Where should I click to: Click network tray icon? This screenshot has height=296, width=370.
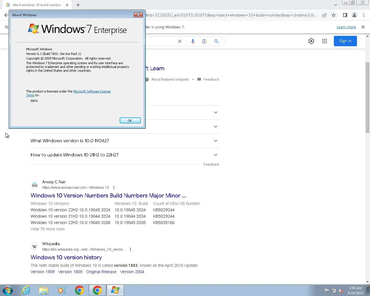[x=334, y=291]
